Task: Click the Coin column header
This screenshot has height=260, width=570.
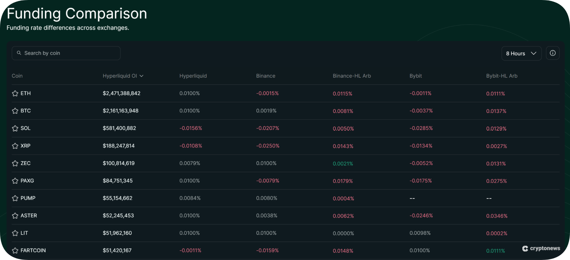Action: [x=17, y=76]
